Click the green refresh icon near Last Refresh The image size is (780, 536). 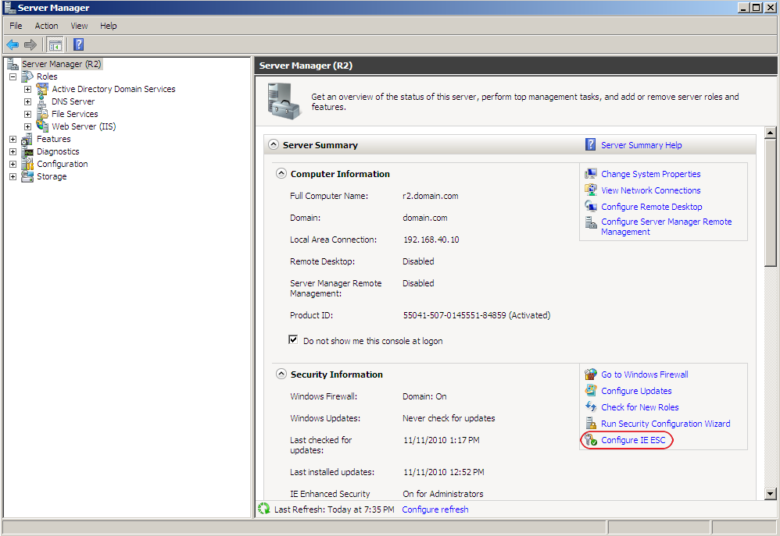click(x=264, y=509)
